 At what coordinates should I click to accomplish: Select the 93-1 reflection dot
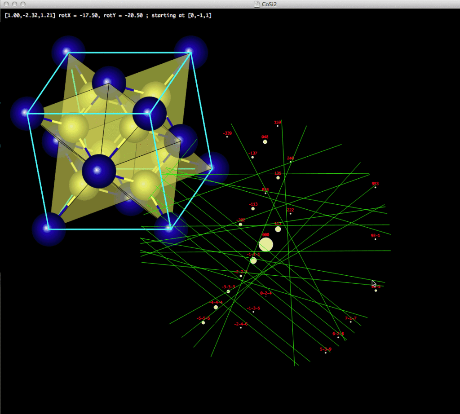coord(376,239)
